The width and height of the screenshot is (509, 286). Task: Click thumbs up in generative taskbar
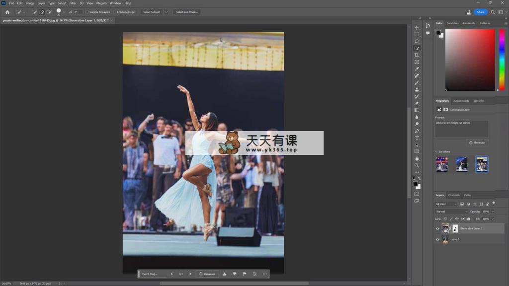(224, 274)
